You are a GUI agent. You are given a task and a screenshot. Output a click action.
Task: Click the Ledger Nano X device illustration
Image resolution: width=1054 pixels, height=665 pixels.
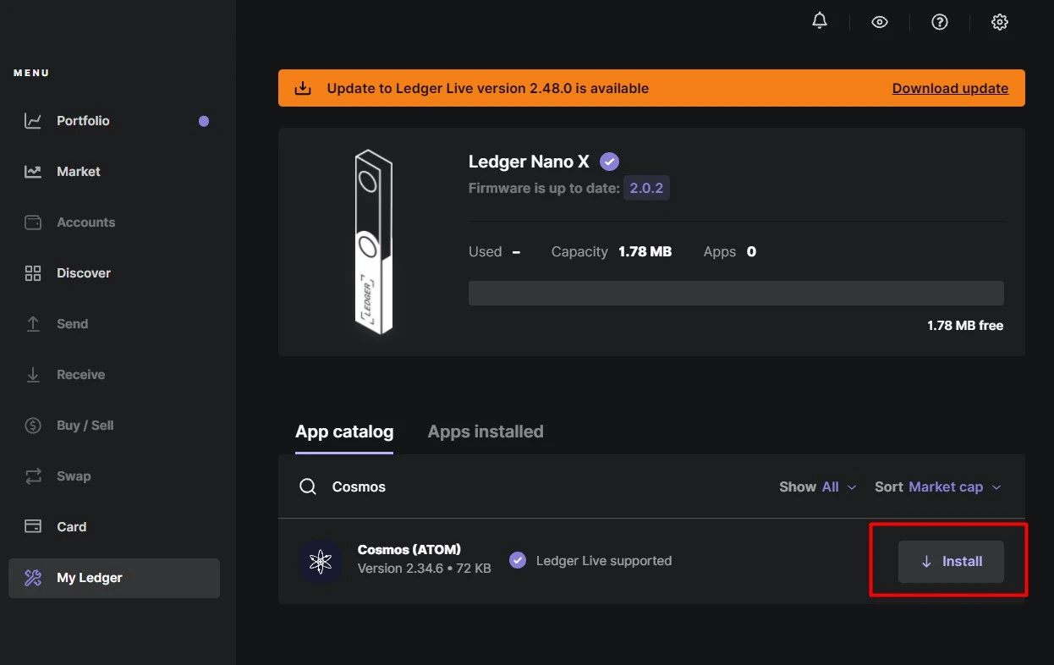(373, 241)
